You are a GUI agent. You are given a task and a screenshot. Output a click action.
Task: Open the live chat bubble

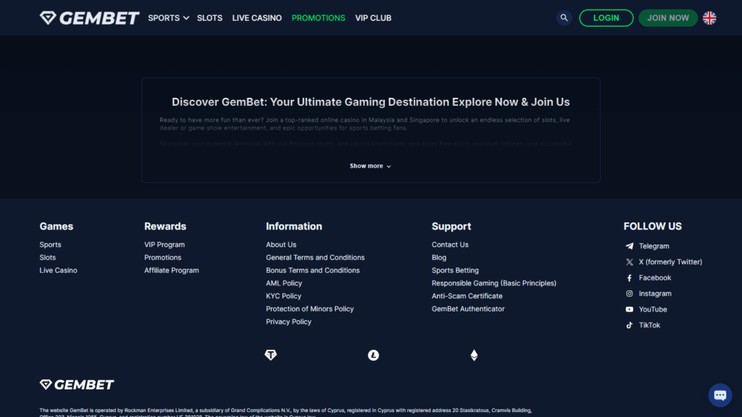click(x=720, y=395)
